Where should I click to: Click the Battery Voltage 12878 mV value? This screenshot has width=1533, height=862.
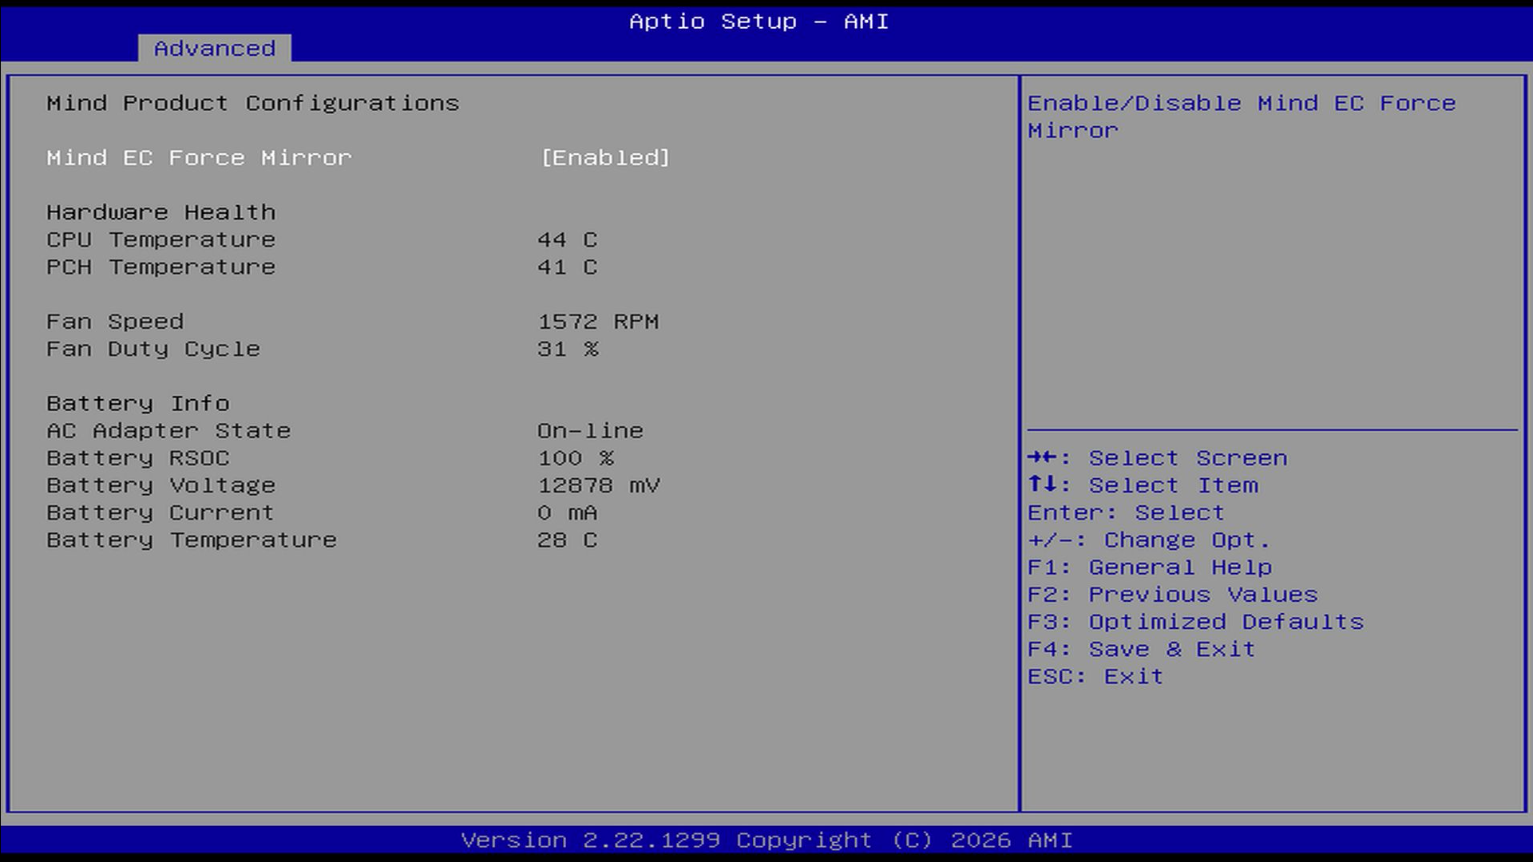click(x=598, y=485)
